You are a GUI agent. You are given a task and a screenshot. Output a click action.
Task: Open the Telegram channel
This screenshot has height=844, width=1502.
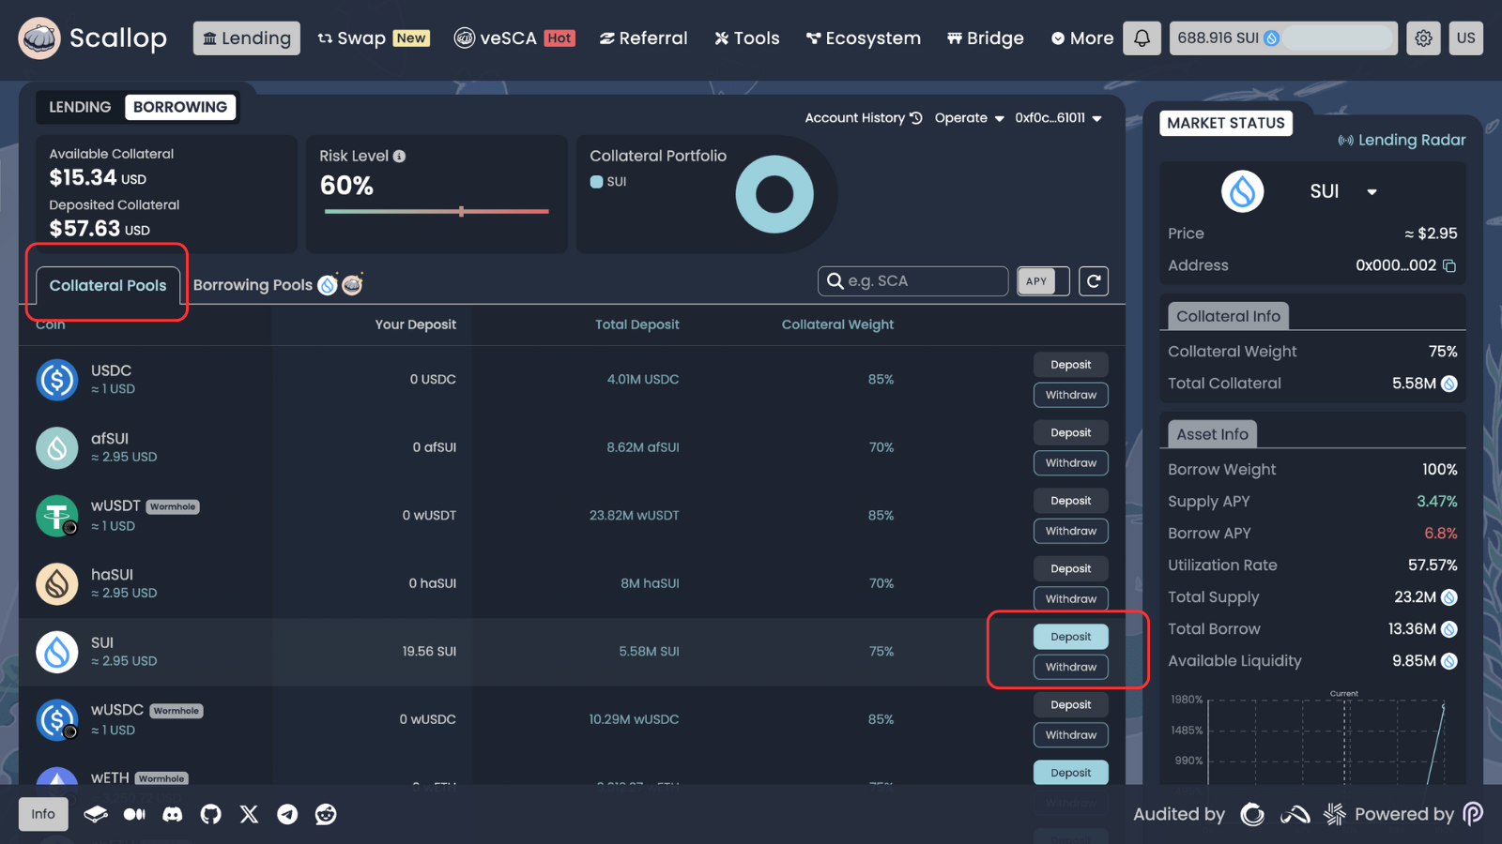click(x=287, y=814)
